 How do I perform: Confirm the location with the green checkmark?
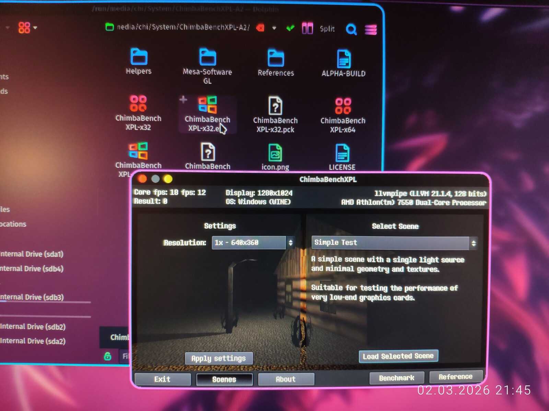point(290,28)
